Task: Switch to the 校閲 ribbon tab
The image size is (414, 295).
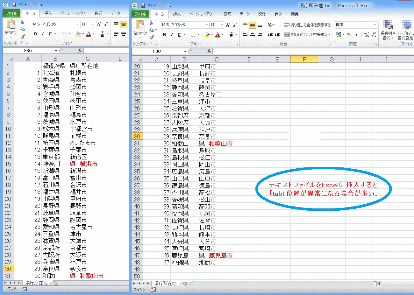Action: point(261,14)
